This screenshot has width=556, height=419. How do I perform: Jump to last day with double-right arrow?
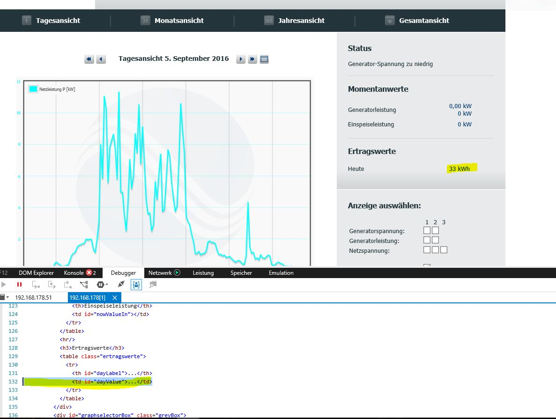click(x=252, y=59)
